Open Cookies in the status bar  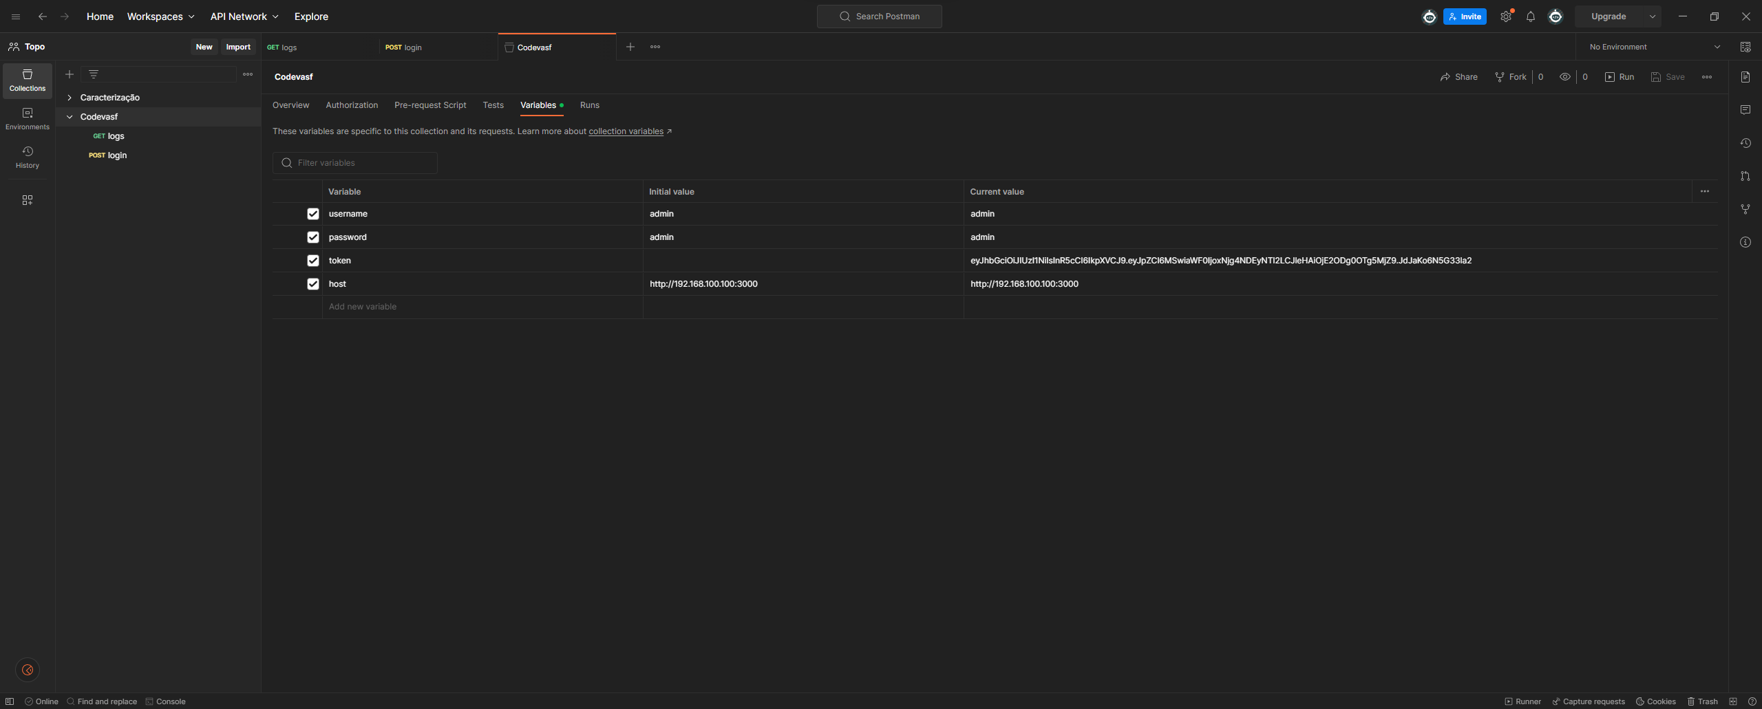click(1656, 701)
